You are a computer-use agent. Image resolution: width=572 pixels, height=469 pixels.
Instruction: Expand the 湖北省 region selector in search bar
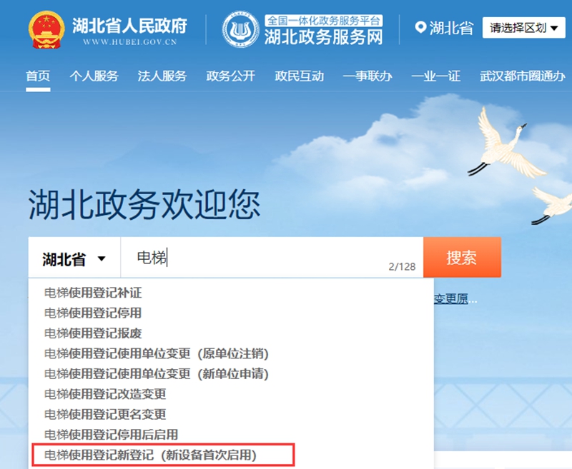74,259
